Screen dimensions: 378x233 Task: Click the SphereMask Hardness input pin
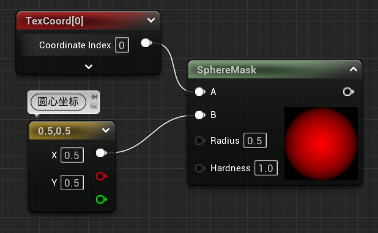pos(200,168)
